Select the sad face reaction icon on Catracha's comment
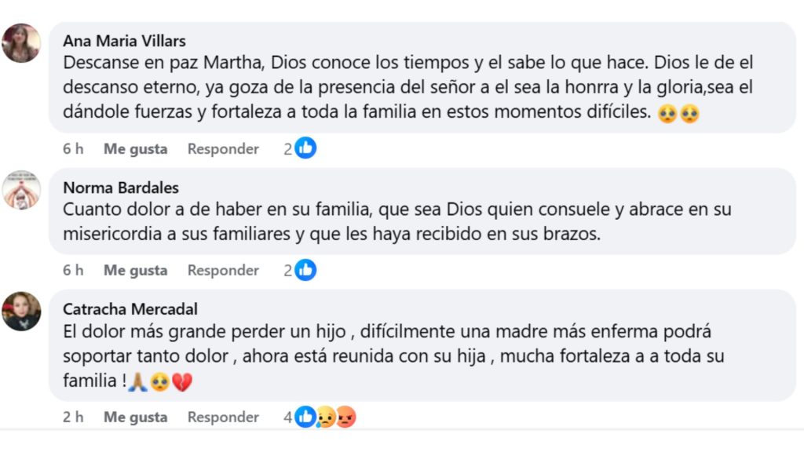Screen dimensions: 804x452 pos(323,417)
